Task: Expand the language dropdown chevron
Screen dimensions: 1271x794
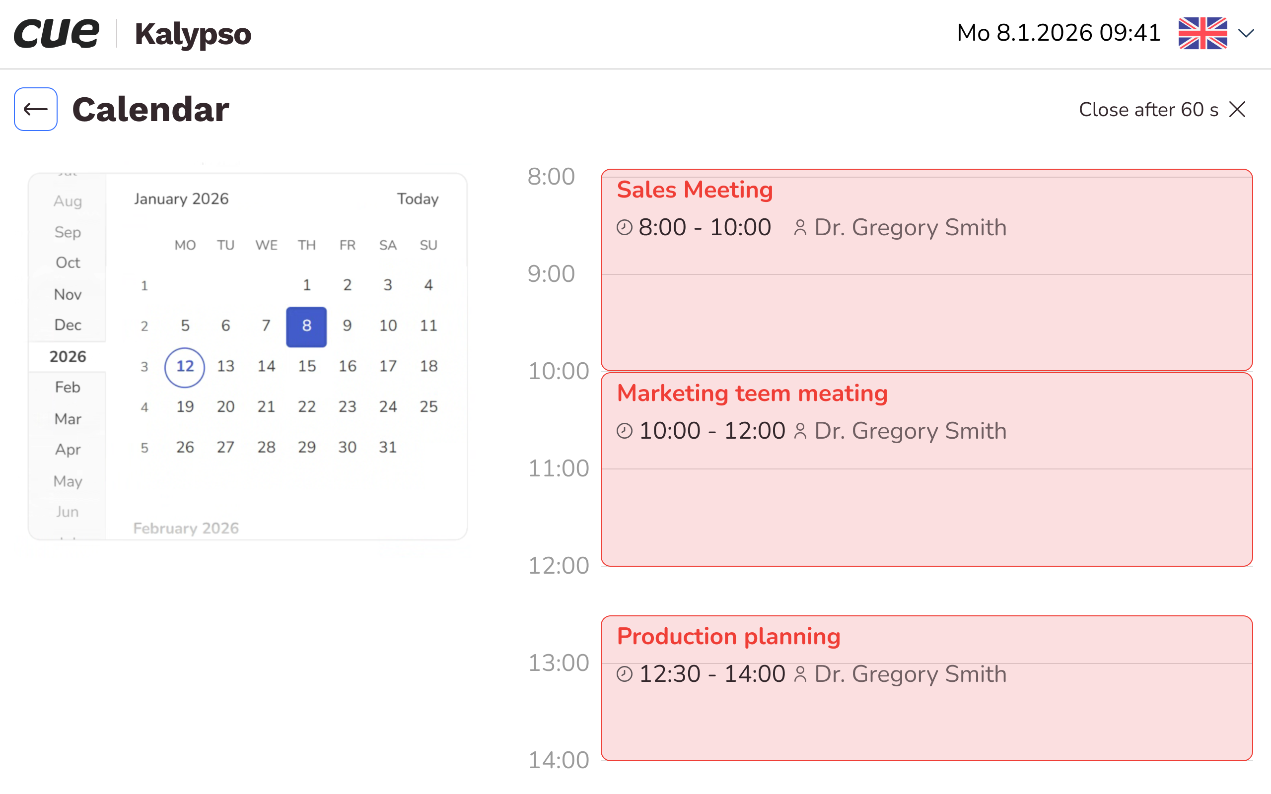Action: 1246,33
